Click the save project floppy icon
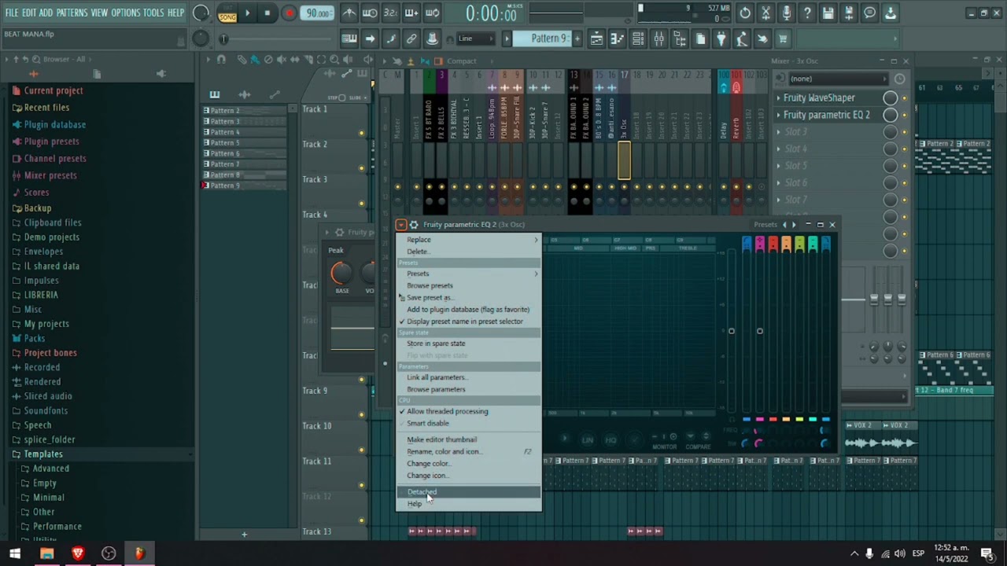The width and height of the screenshot is (1007, 566). (x=828, y=13)
